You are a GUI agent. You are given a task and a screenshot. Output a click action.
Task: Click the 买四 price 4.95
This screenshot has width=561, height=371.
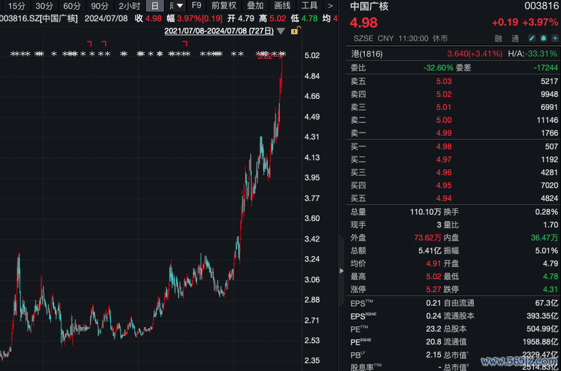point(444,185)
